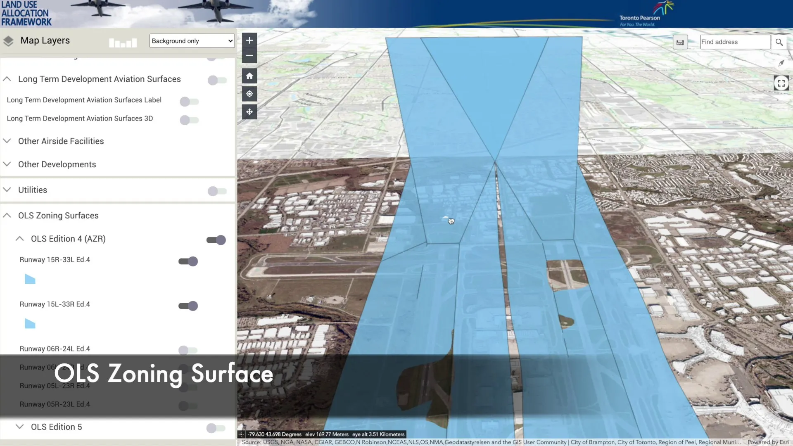Click Land Use Allocation Framework title
Image resolution: width=793 pixels, height=446 pixels.
pyautogui.click(x=26, y=14)
